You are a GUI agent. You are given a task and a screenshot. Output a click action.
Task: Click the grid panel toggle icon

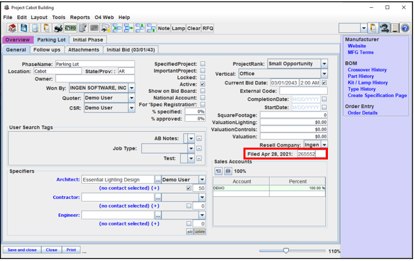point(395,28)
